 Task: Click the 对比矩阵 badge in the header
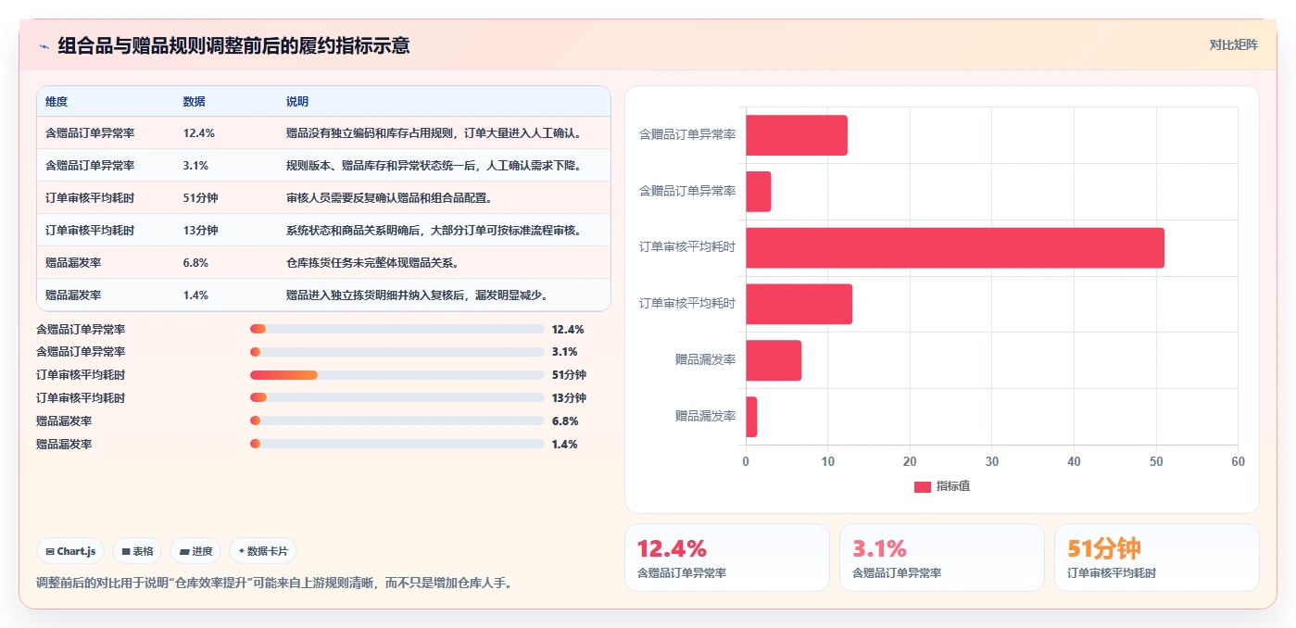[1233, 44]
